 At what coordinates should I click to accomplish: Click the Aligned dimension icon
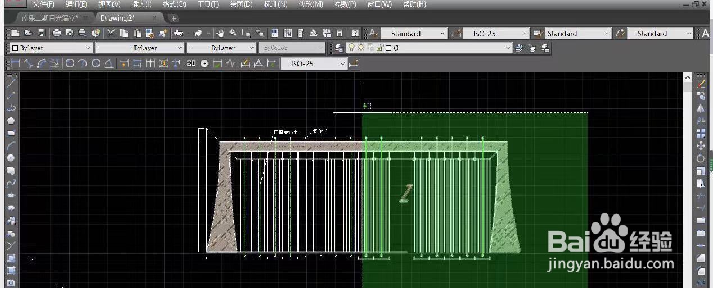pos(28,63)
